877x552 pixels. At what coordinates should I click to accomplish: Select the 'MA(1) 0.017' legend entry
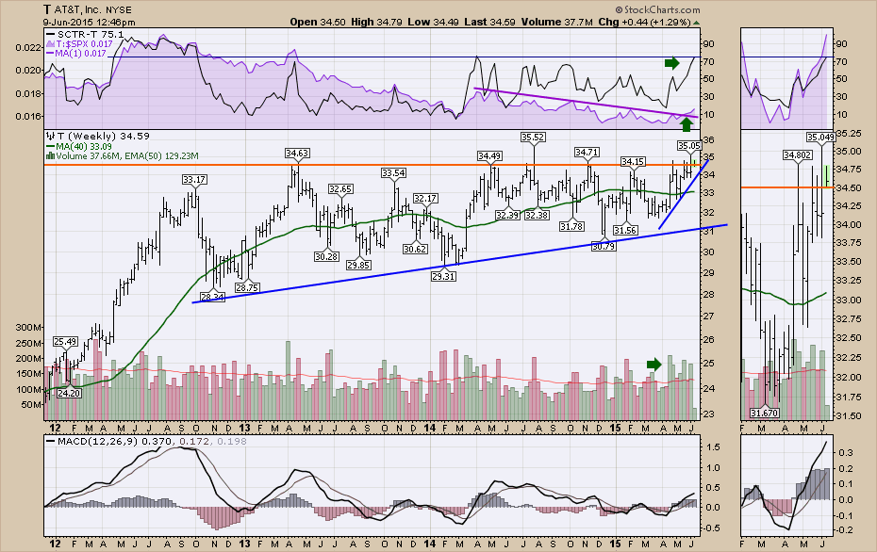(80, 53)
